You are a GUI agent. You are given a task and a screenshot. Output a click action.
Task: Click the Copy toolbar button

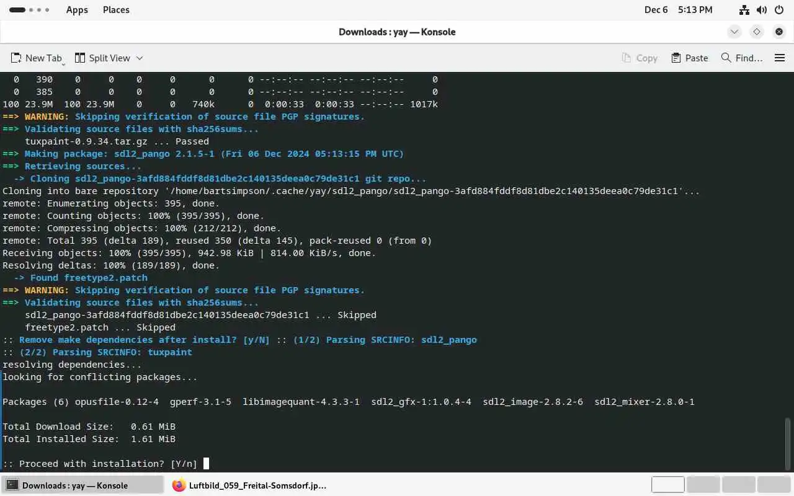(x=640, y=58)
